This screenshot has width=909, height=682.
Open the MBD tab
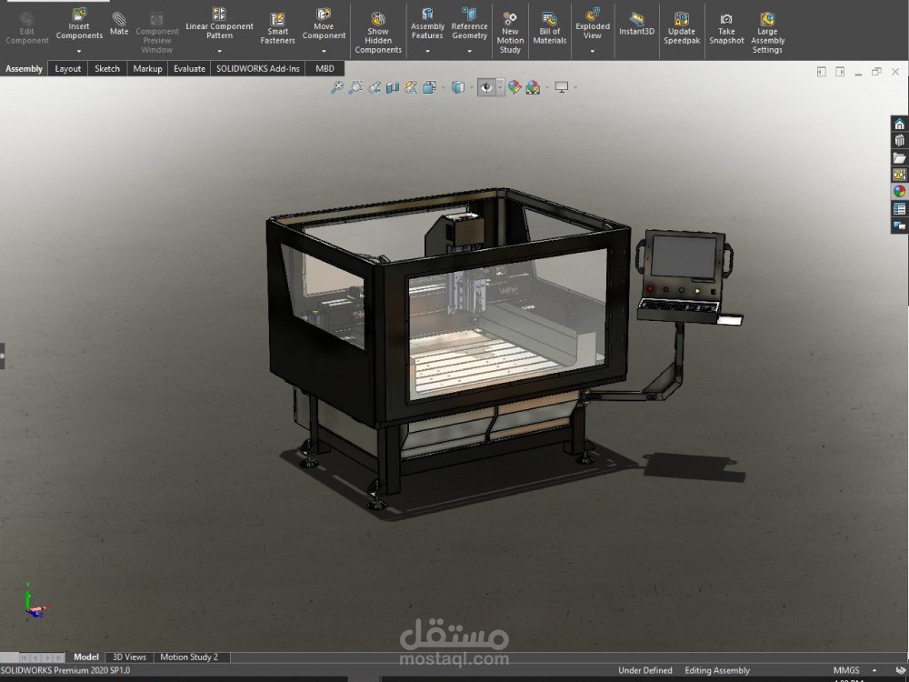[x=325, y=68]
